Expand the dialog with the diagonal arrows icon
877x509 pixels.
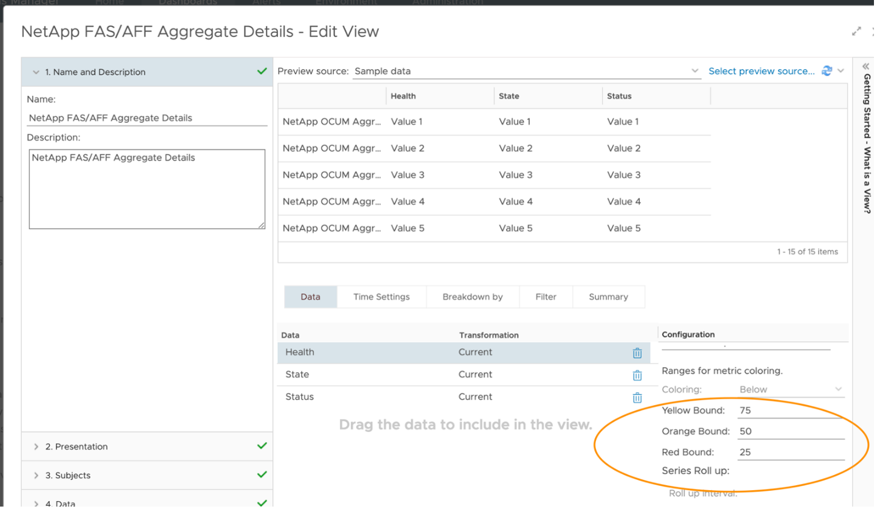pos(856,31)
